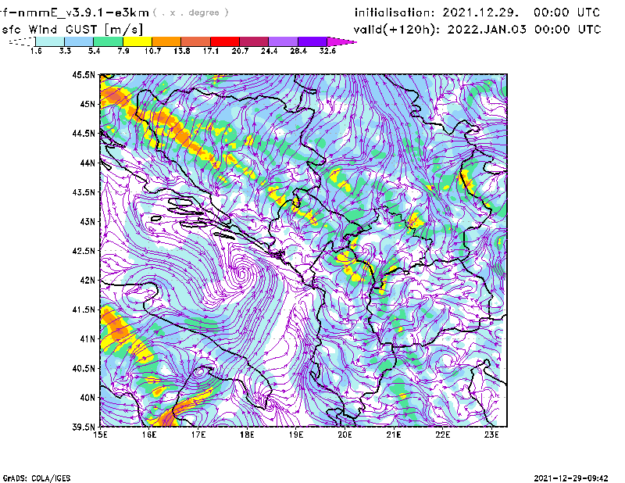Click the 44.5N latitude label
Screen dimensions: 625x483
[84, 133]
